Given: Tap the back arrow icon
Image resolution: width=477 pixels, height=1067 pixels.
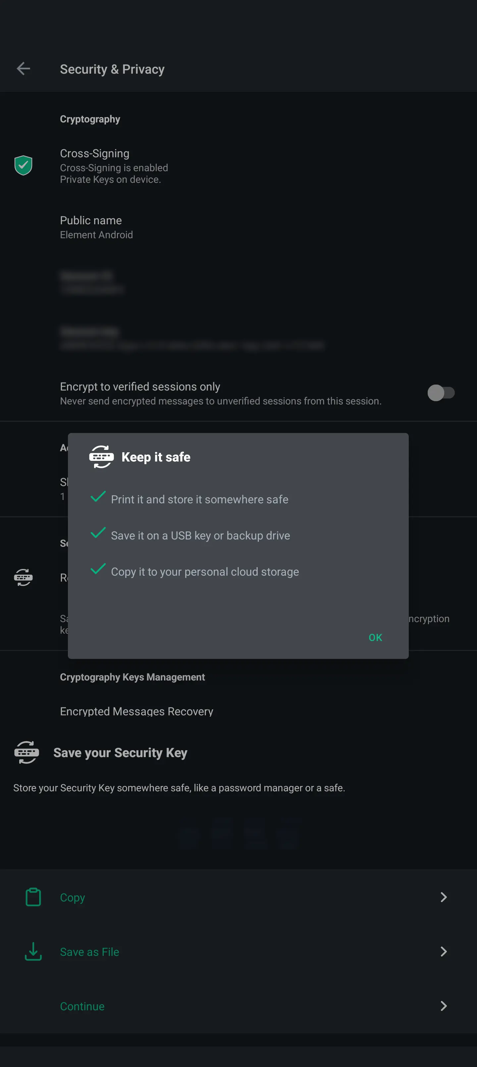Looking at the screenshot, I should coord(24,69).
